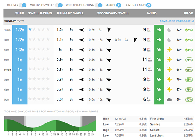Click the 12:40AM high tide time
The height and width of the screenshot is (140, 196).
click(x=120, y=119)
